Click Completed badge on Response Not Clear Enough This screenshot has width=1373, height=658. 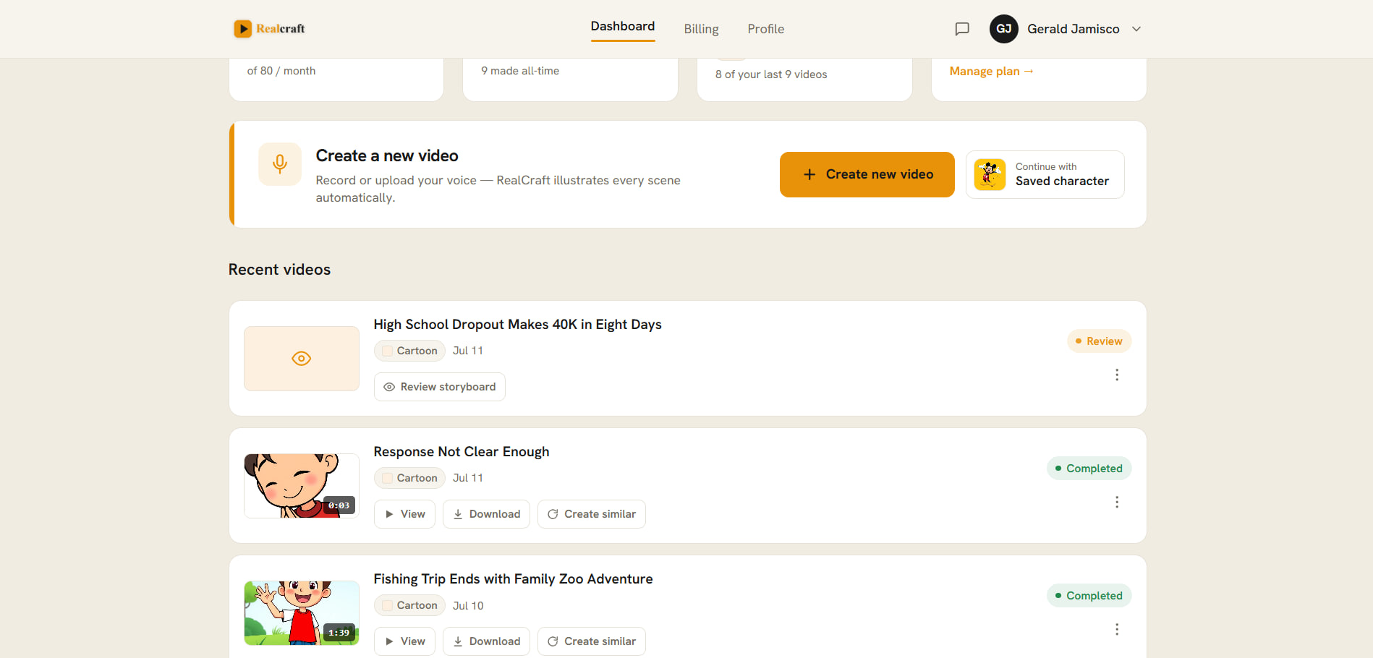tap(1089, 469)
